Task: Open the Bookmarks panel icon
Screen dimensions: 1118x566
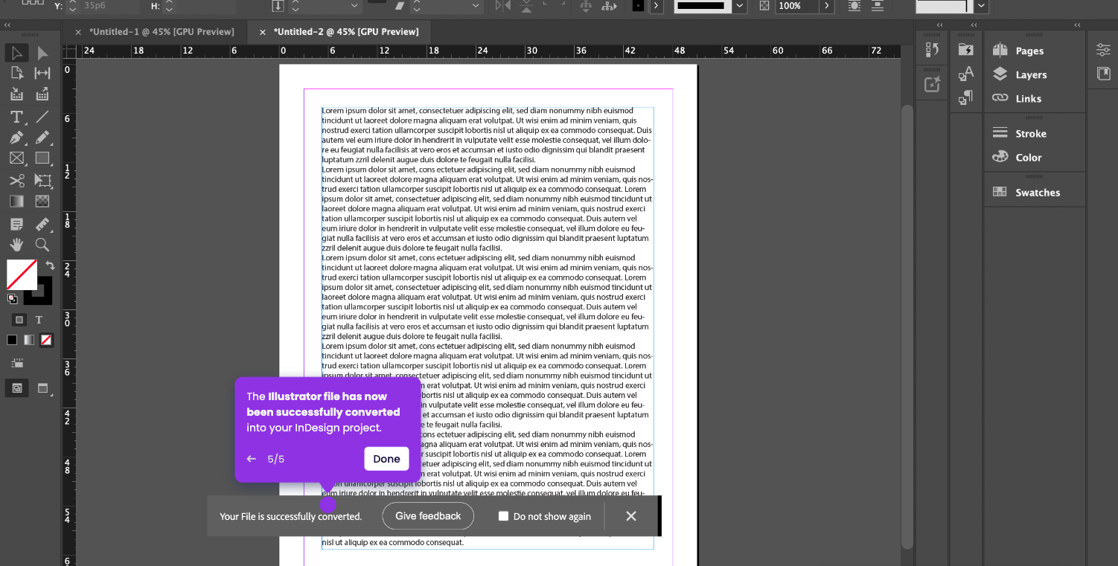Action: (x=1103, y=74)
